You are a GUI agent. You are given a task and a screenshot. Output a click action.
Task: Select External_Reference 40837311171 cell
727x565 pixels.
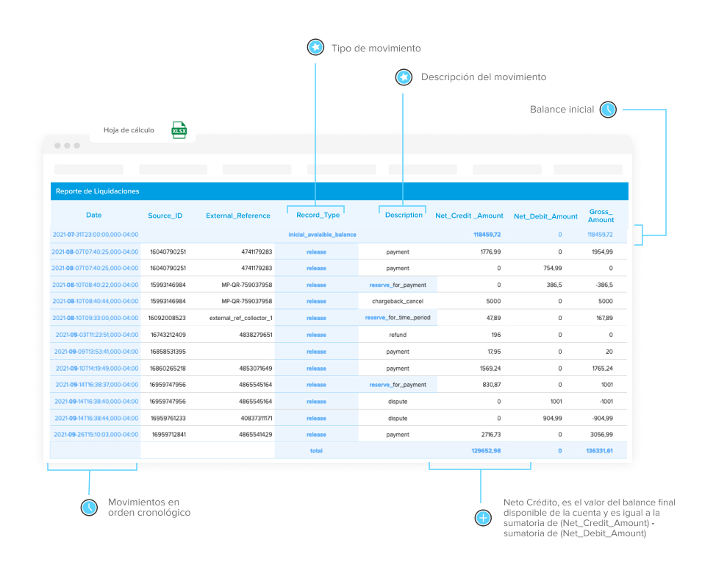click(257, 419)
